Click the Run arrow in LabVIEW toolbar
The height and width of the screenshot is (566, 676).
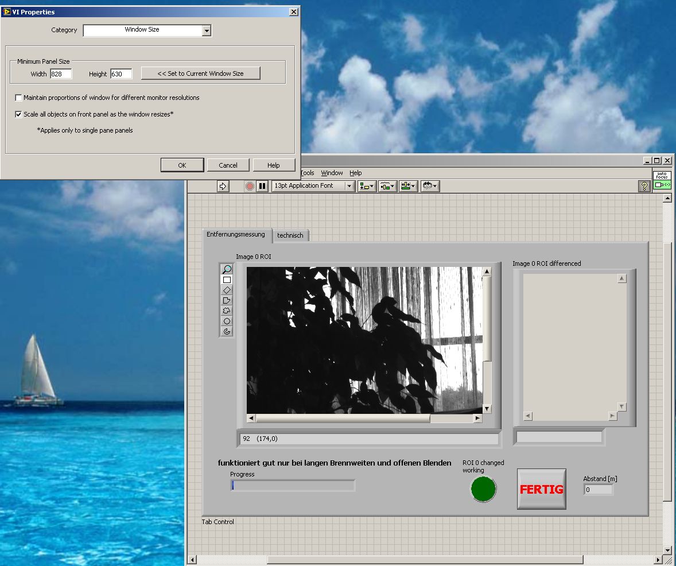[x=223, y=186]
